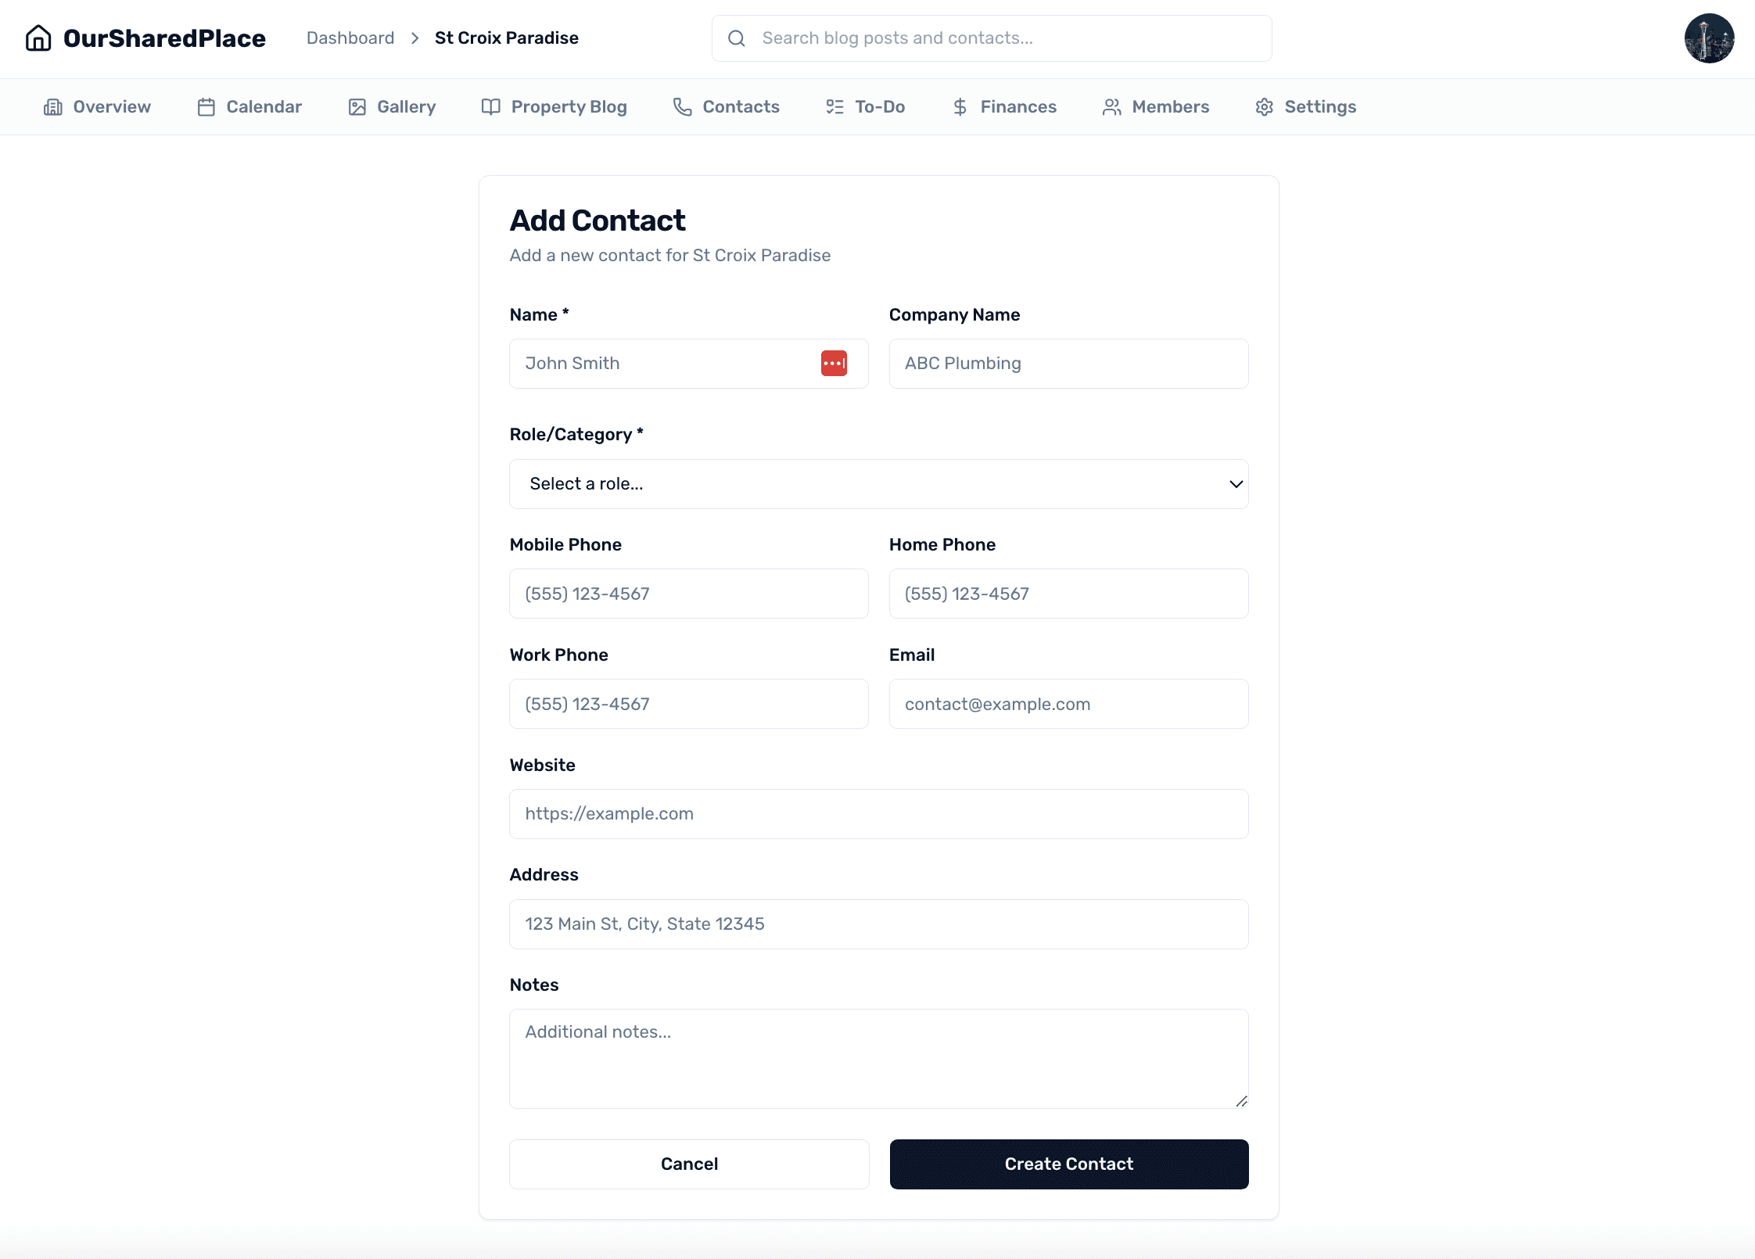1755x1259 pixels.
Task: Click the Role/Category dropdown chevron
Action: coord(1234,483)
